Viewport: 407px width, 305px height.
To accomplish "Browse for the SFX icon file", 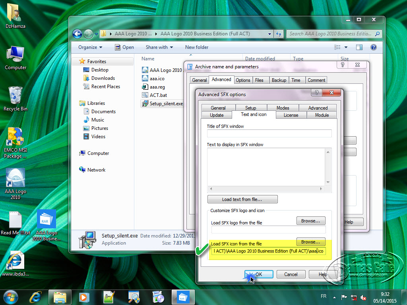I will (x=311, y=242).
